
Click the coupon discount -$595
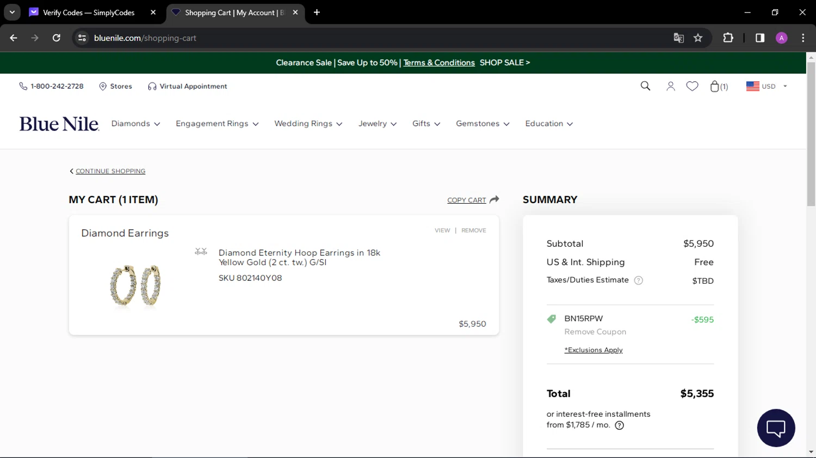pos(702,320)
